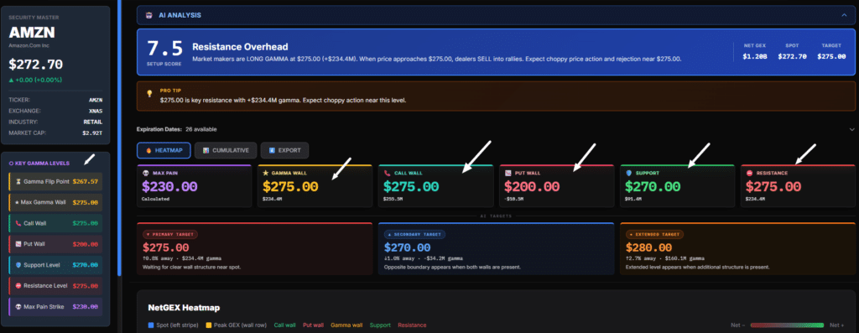Click the Gamma wall legend label
This screenshot has height=333, width=859.
pos(346,325)
